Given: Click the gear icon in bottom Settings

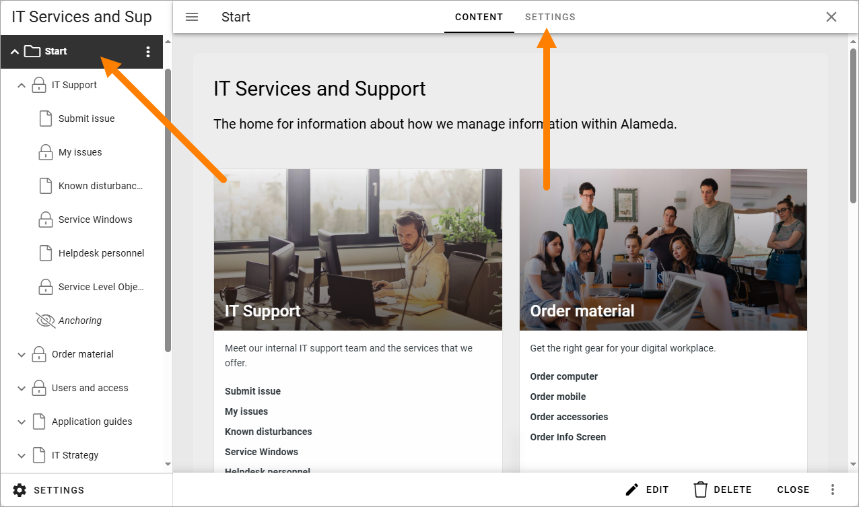Looking at the screenshot, I should tap(20, 490).
